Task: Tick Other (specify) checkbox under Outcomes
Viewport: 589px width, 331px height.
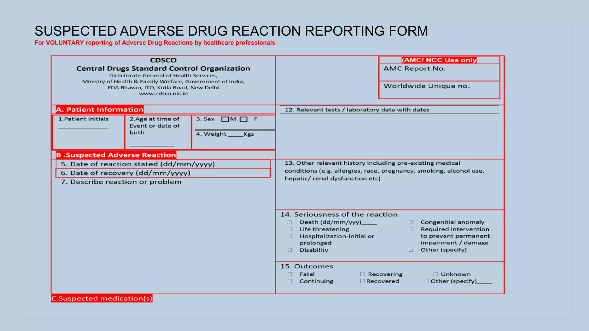Action: tap(427, 281)
